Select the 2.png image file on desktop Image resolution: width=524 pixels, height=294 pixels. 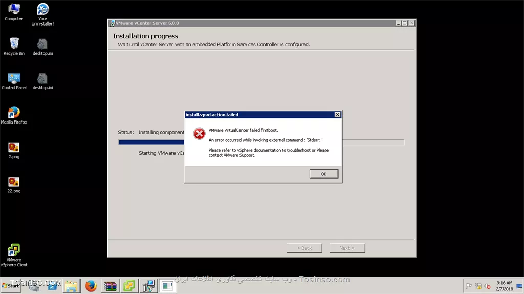[x=14, y=151]
